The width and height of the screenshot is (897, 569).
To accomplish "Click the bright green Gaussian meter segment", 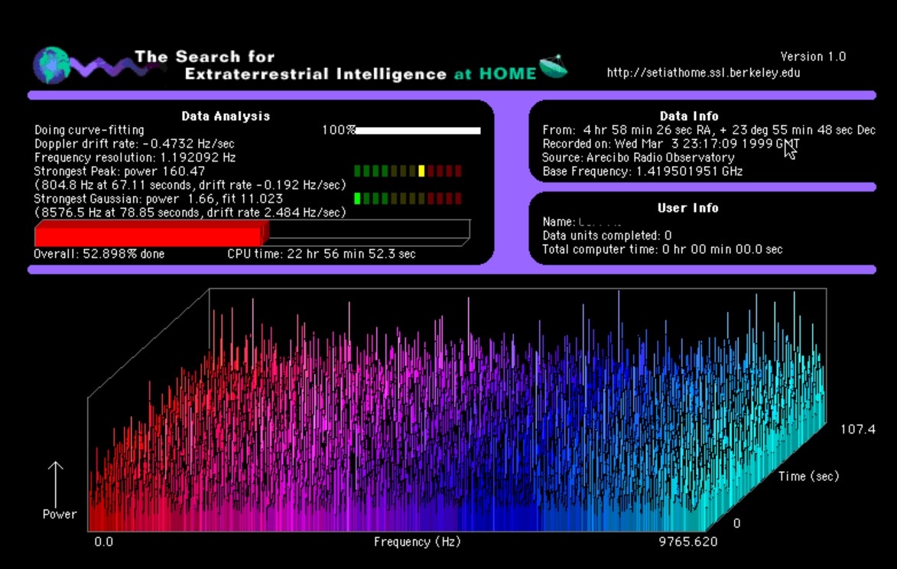I will click(357, 199).
